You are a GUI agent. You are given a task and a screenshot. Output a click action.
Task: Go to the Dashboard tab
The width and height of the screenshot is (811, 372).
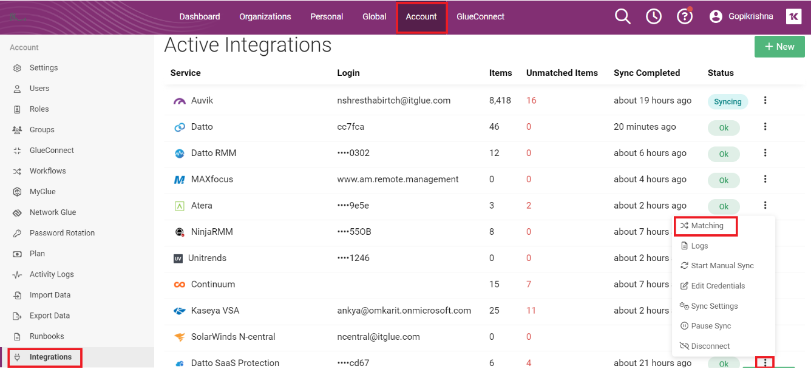point(200,16)
